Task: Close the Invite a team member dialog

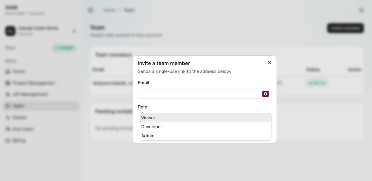Action: point(269,63)
